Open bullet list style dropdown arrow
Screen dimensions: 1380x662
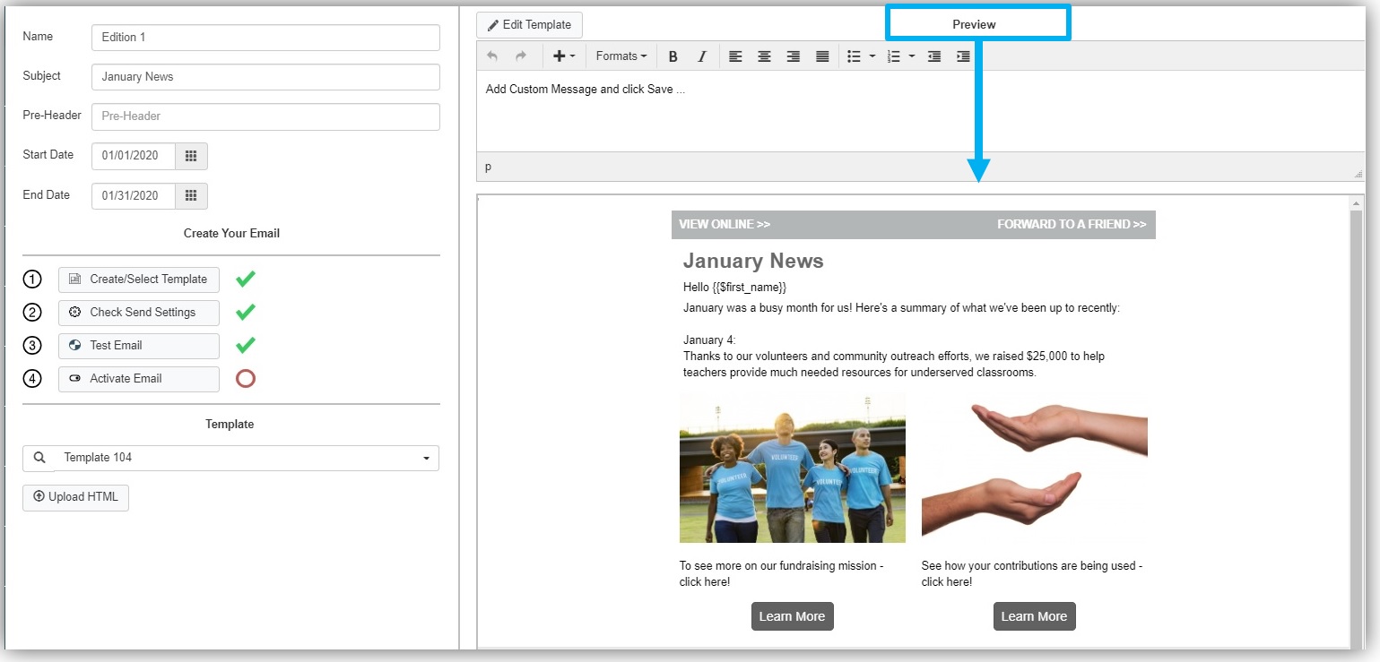tap(872, 56)
